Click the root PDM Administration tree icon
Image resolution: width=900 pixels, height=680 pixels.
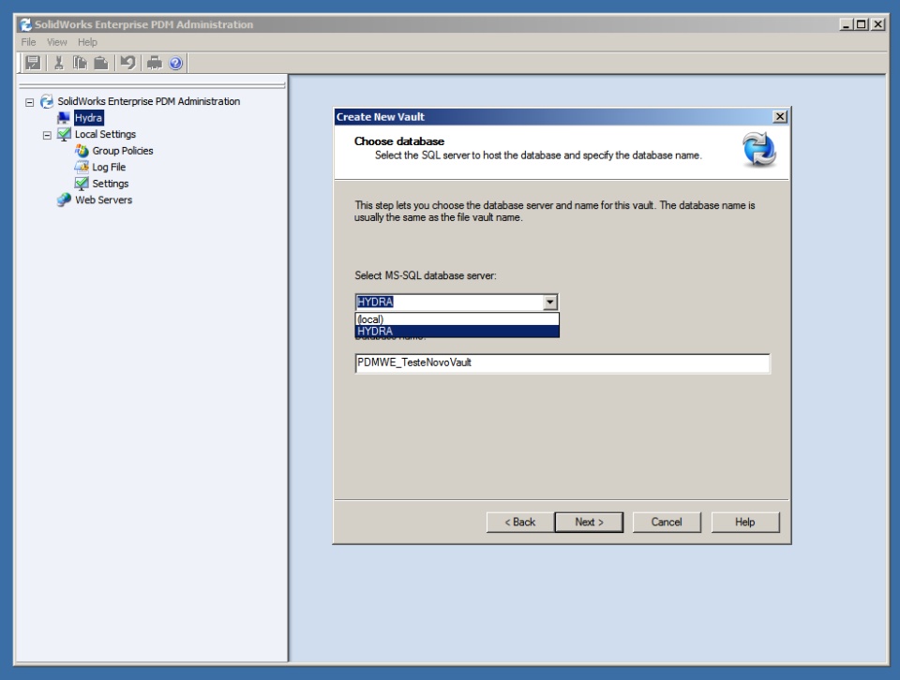pos(47,101)
